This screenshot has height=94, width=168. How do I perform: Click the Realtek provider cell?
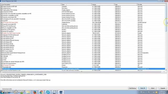(140, 33)
